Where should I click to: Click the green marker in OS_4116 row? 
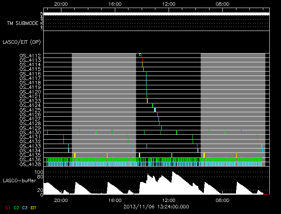click(x=146, y=74)
